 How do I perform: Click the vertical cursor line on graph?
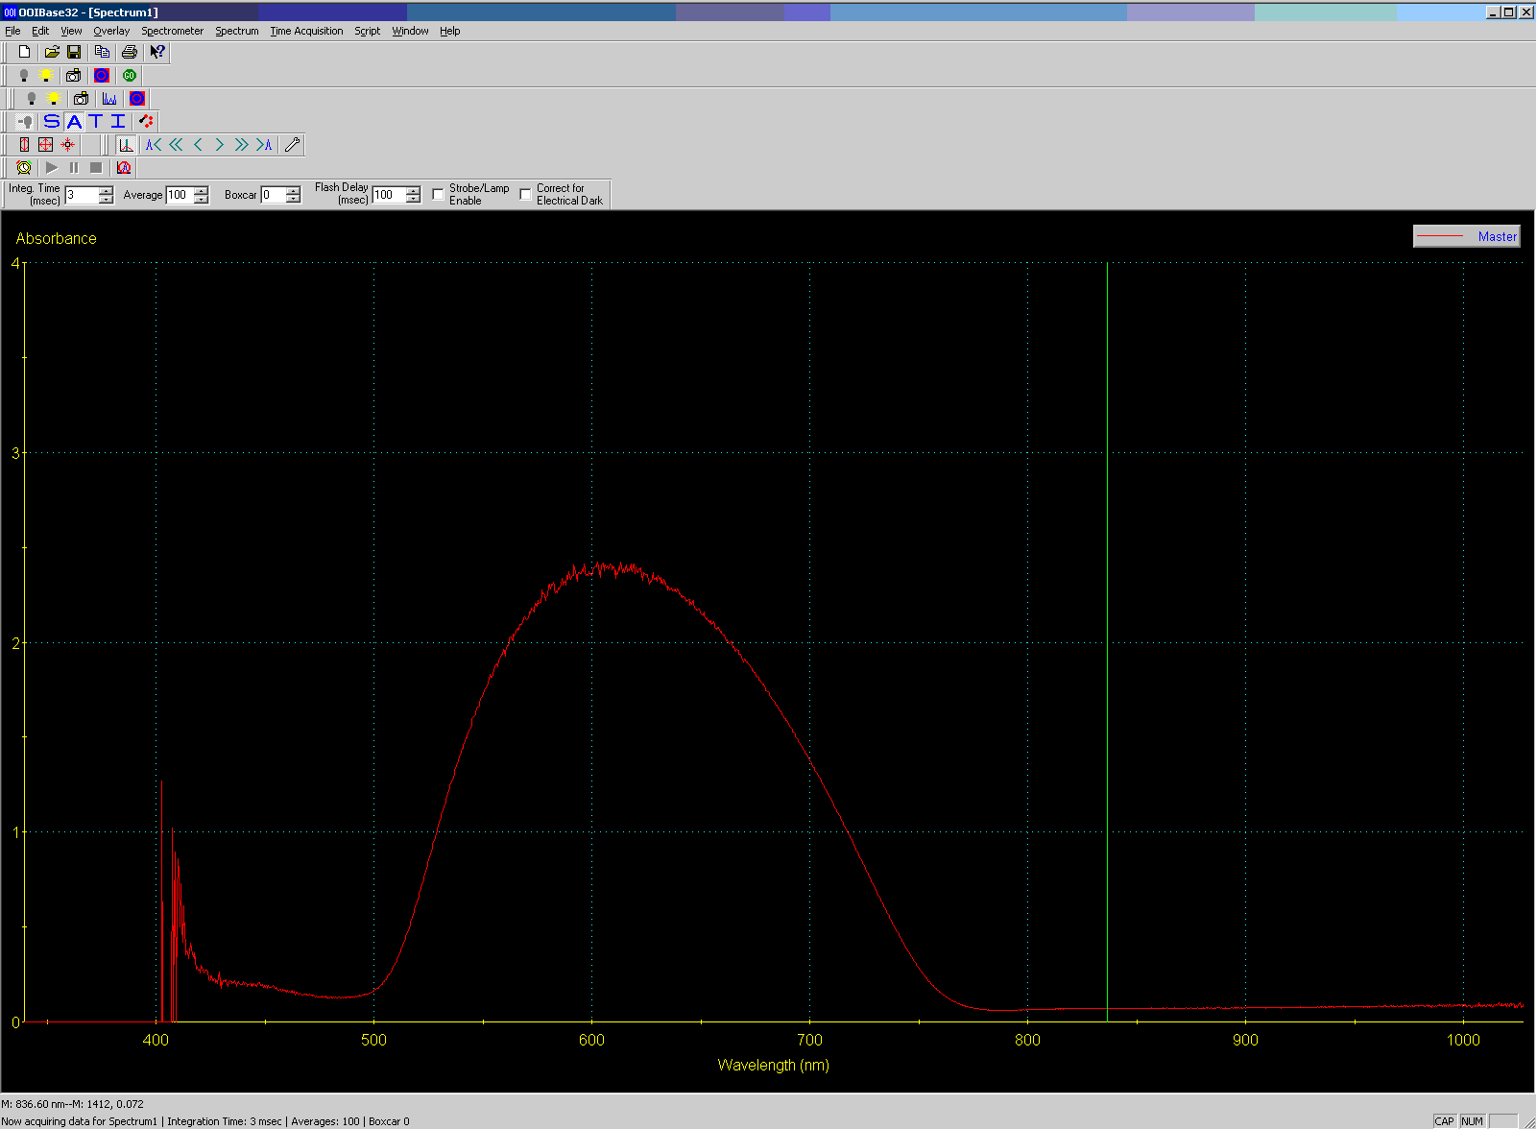(x=1107, y=641)
